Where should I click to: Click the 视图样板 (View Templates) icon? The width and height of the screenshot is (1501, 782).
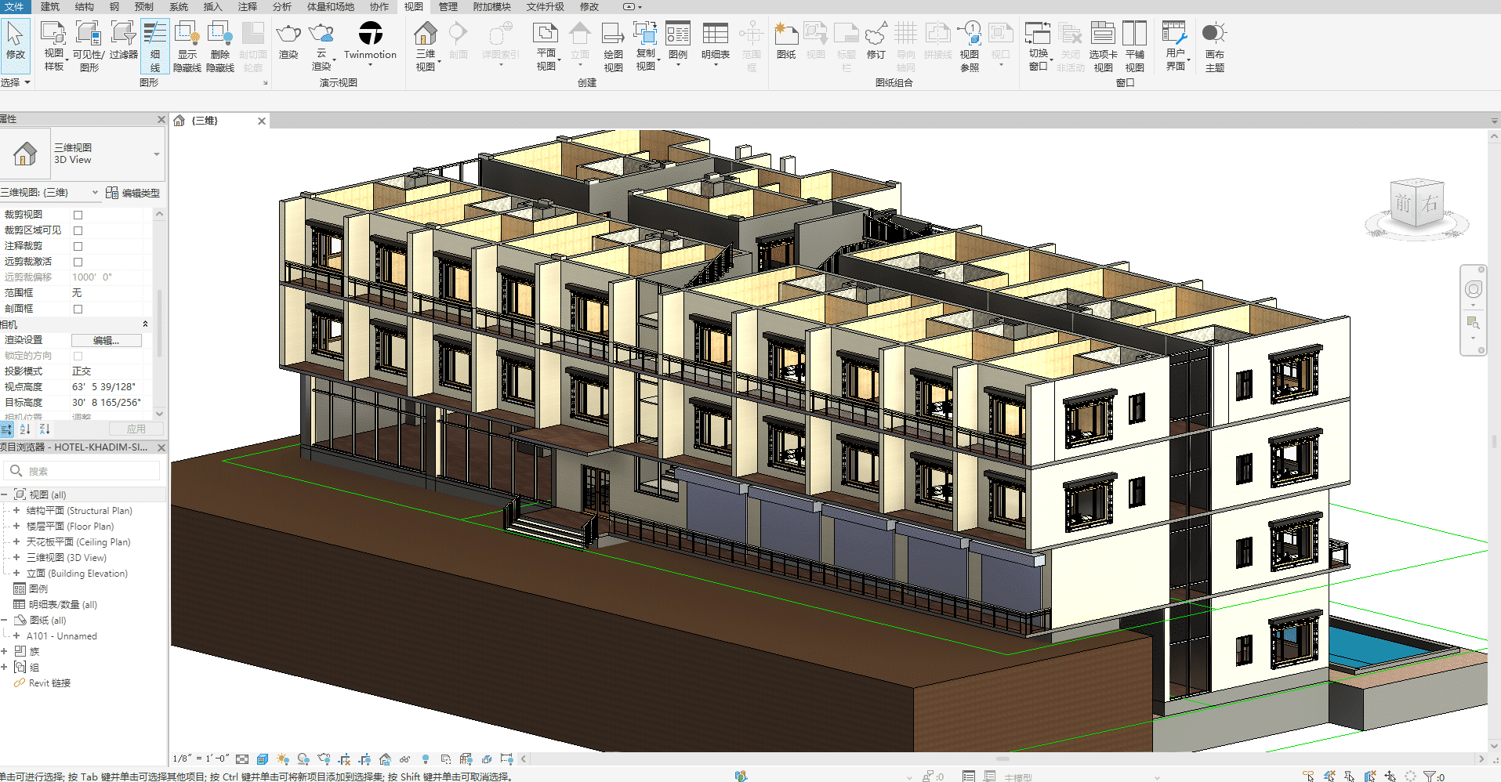pyautogui.click(x=53, y=34)
